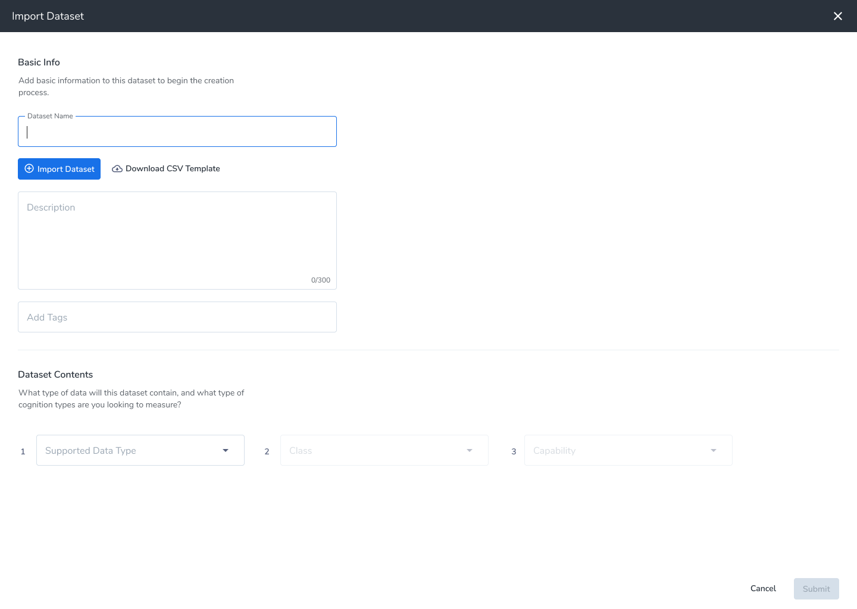
Task: Click inside the Description text area
Action: point(177,238)
